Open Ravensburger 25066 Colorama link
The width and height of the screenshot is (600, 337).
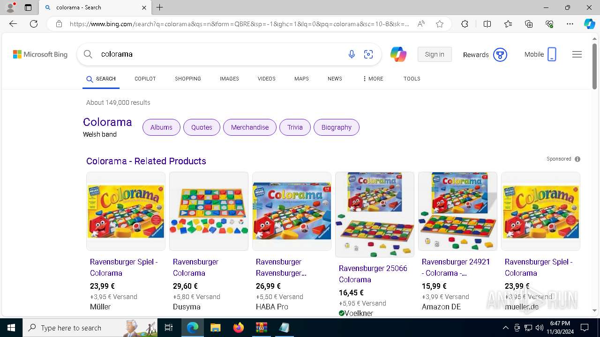tap(373, 274)
